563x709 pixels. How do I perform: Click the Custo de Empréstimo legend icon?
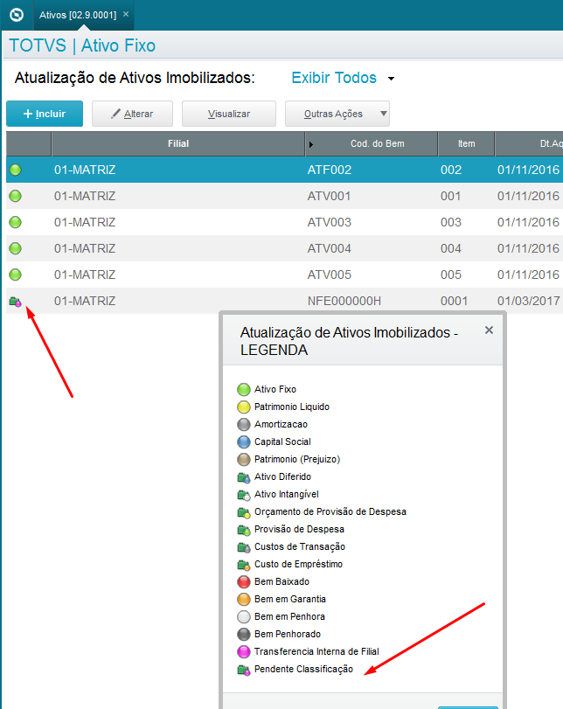[x=244, y=565]
